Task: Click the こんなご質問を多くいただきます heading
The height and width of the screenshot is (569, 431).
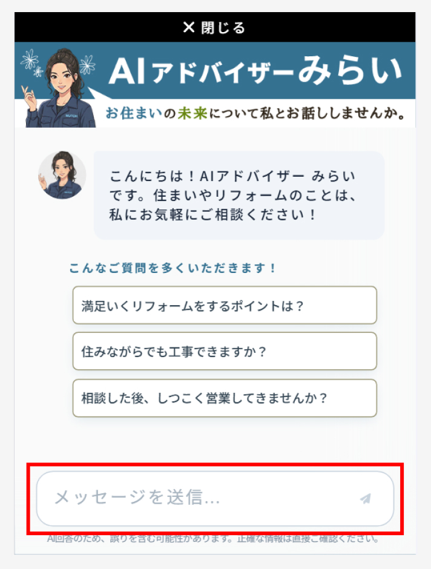Action: point(173,268)
